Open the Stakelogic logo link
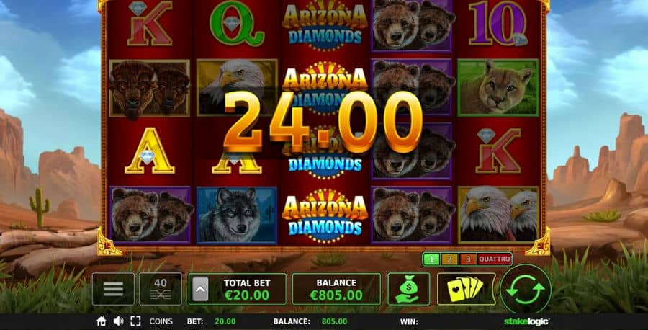 pyautogui.click(x=526, y=321)
